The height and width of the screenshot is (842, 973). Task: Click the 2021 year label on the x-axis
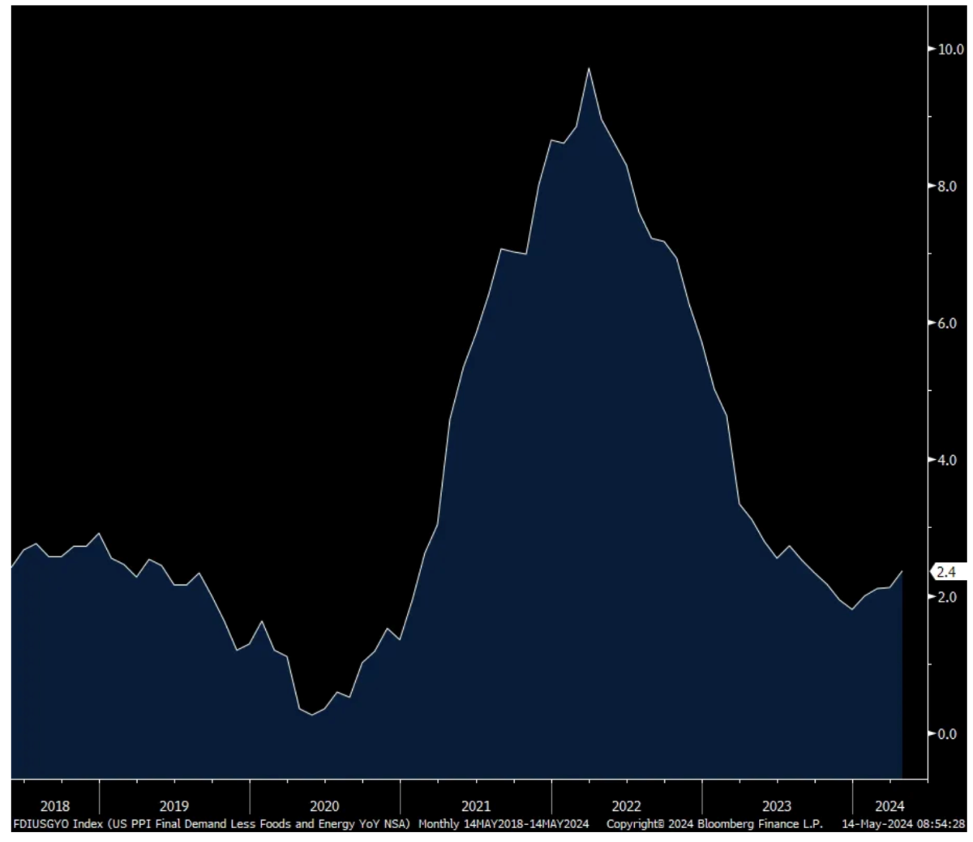(x=475, y=806)
